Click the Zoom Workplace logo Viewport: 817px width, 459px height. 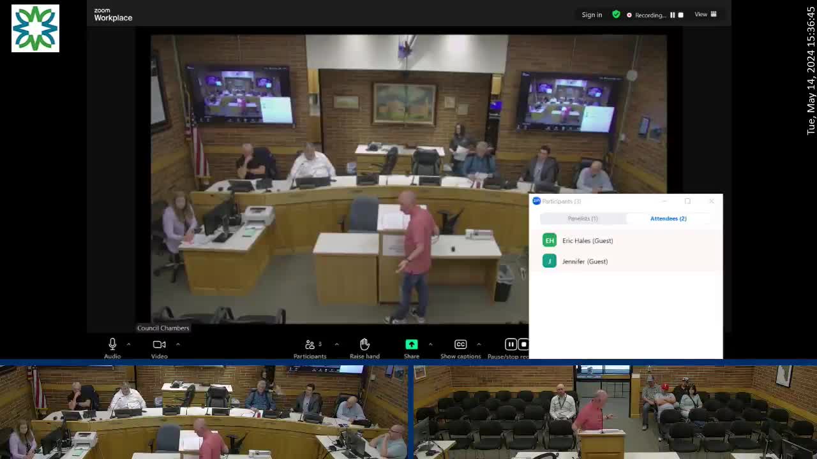click(x=113, y=15)
